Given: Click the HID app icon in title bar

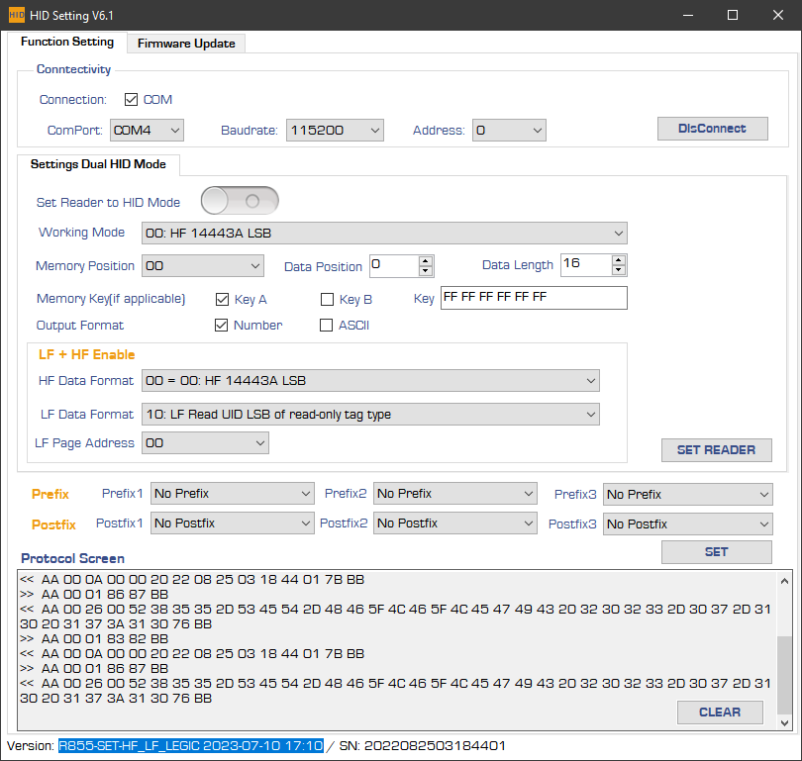Looking at the screenshot, I should pyautogui.click(x=16, y=15).
